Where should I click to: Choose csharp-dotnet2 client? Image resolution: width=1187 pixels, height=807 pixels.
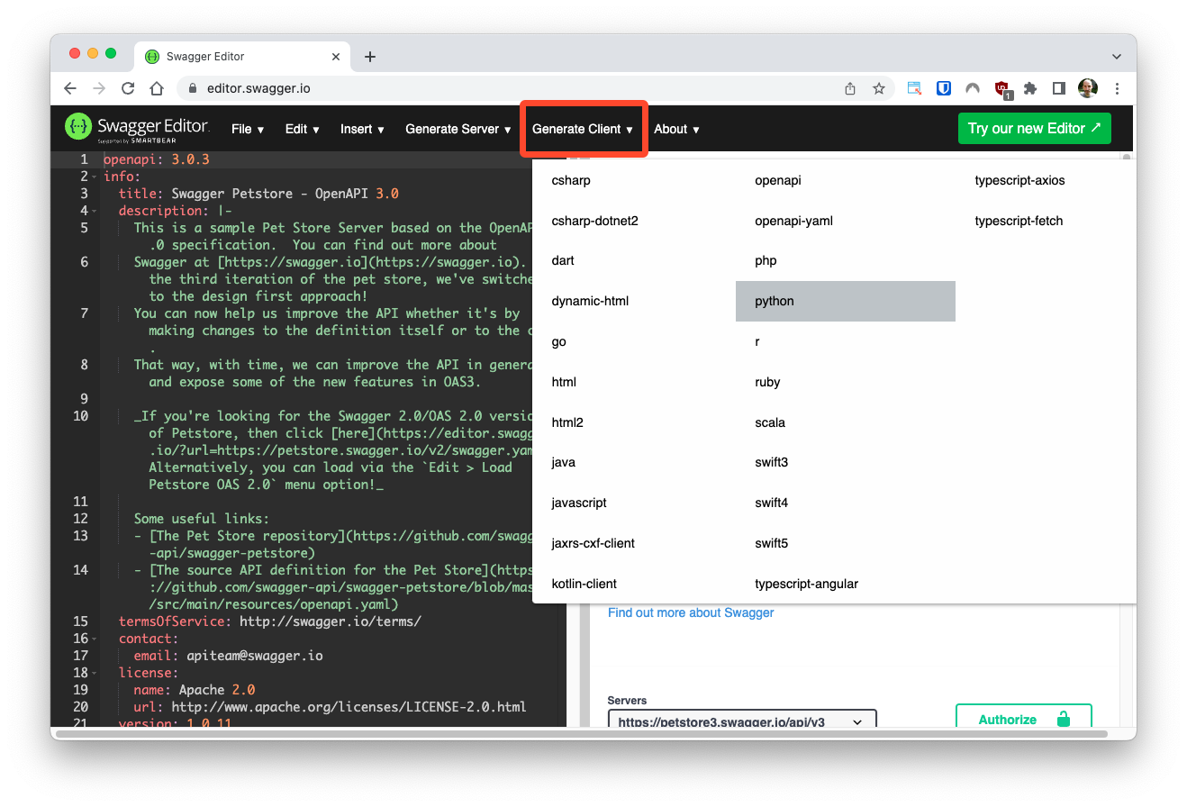tap(634, 221)
